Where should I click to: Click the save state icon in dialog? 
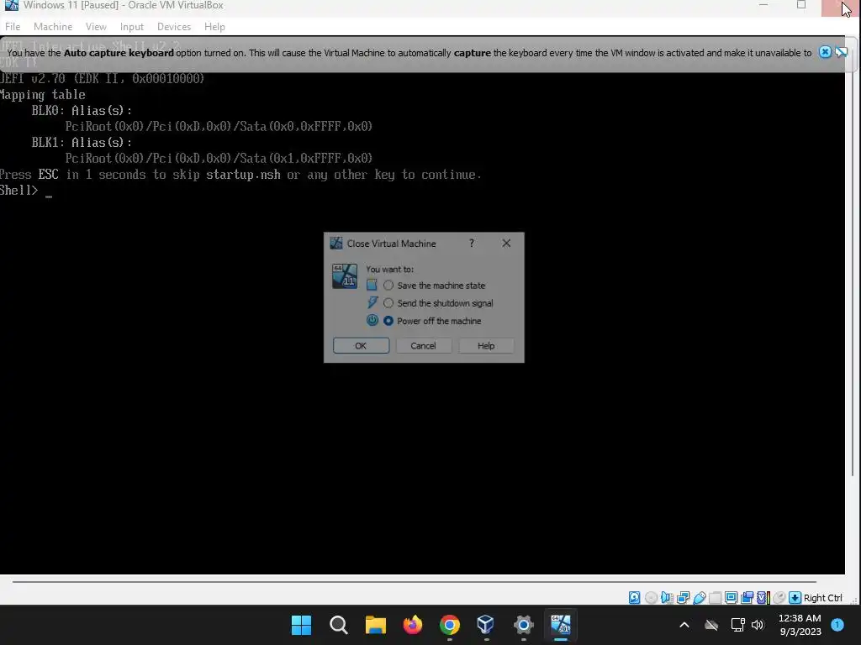[372, 286]
